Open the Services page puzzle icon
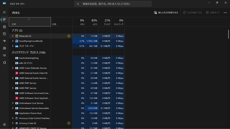The height and width of the screenshot is (129, 230). (4, 62)
